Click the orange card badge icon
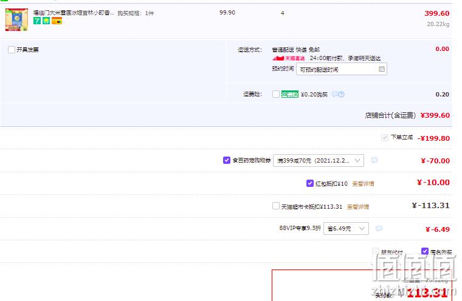This screenshot has height=301, width=462. click(57, 21)
